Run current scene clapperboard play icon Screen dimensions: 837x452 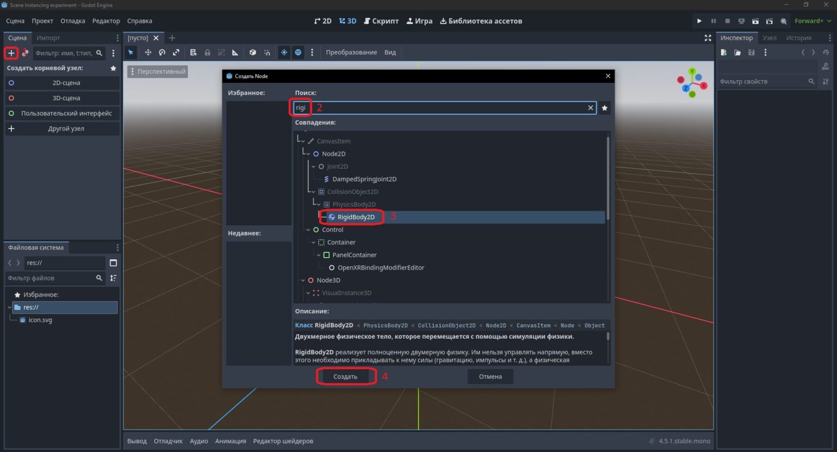click(755, 21)
